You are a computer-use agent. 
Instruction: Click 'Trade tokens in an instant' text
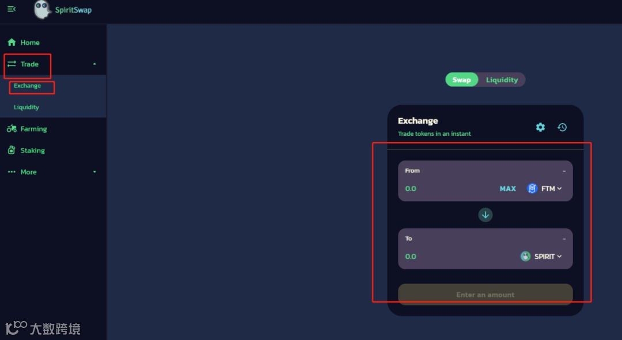click(x=434, y=133)
